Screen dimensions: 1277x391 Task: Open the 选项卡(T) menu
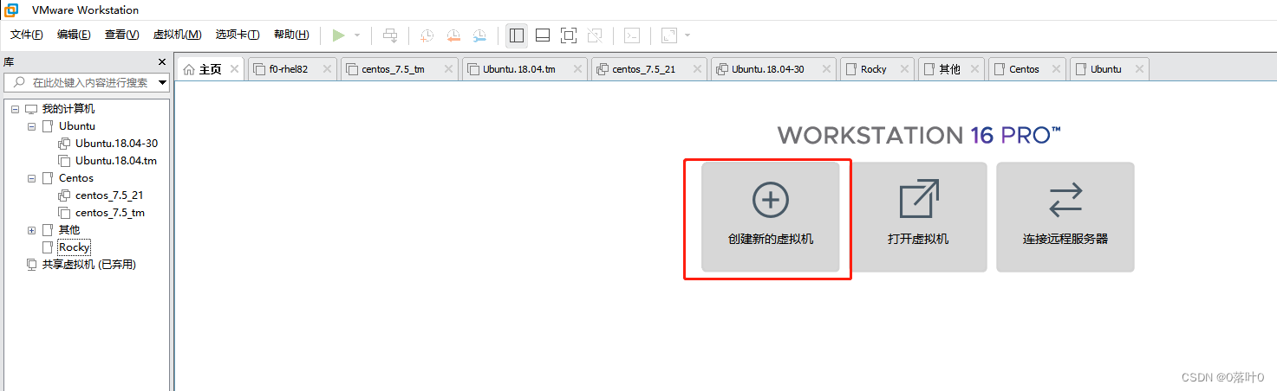(x=238, y=35)
